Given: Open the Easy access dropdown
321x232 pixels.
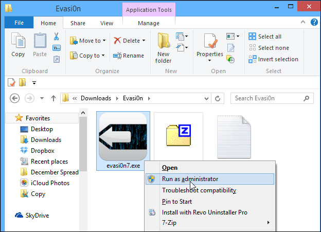Looking at the screenshot, I should pos(182,48).
